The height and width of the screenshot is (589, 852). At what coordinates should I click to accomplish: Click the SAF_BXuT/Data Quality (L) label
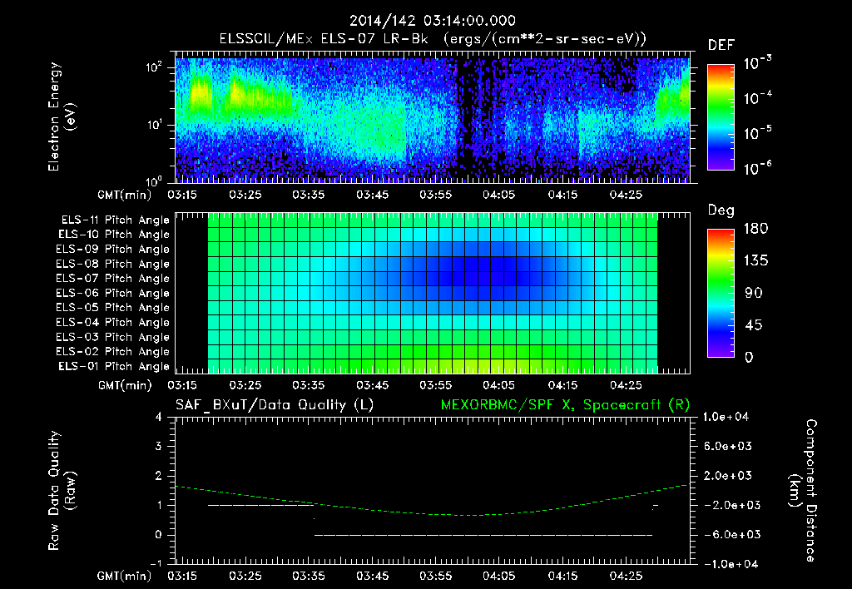tap(275, 405)
